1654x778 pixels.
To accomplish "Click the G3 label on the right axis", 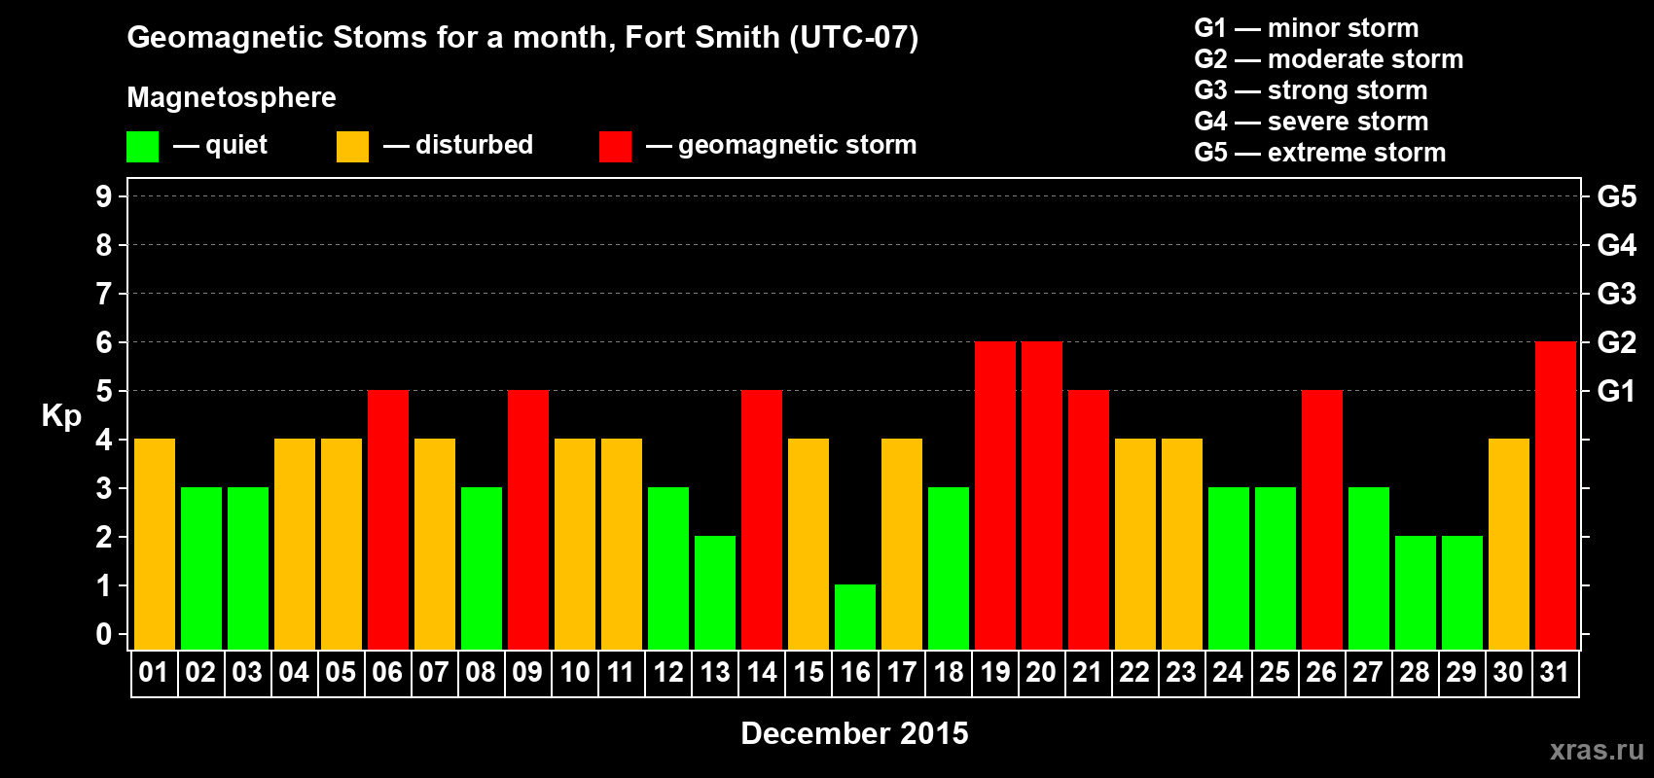I will (x=1617, y=294).
